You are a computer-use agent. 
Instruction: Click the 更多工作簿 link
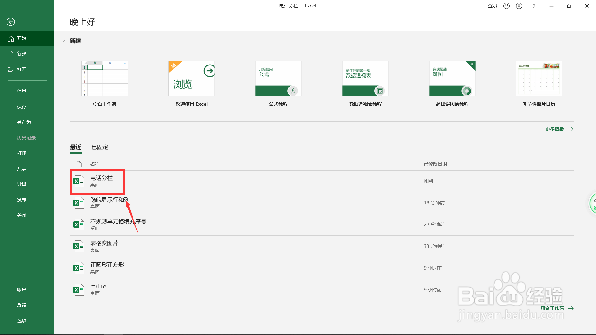(552, 309)
